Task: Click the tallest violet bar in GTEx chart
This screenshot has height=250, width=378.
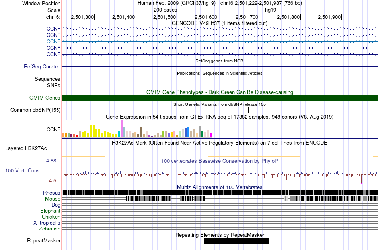Action: (x=122, y=129)
